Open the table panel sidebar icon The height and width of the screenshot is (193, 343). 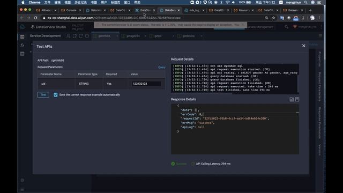[x=23, y=54]
